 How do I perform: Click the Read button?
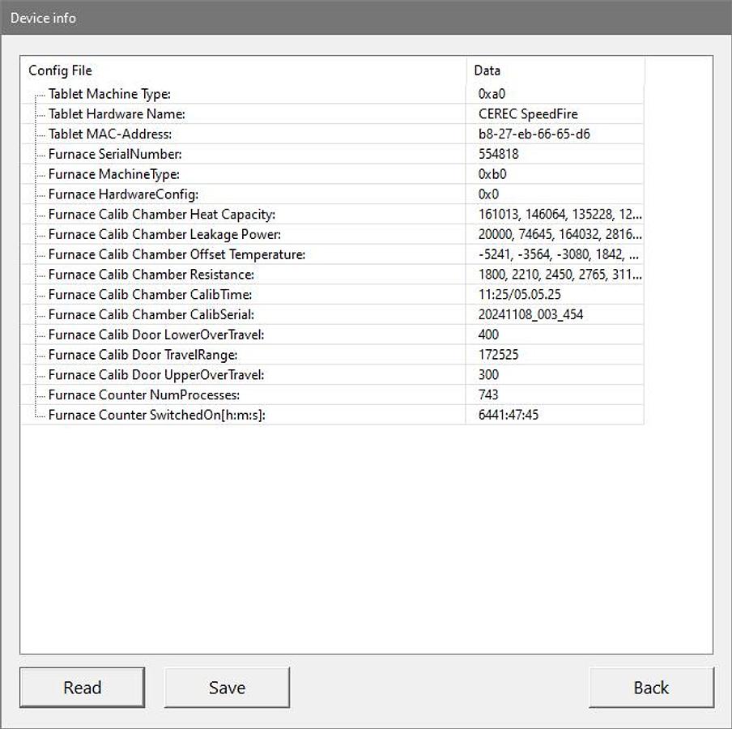pos(82,688)
